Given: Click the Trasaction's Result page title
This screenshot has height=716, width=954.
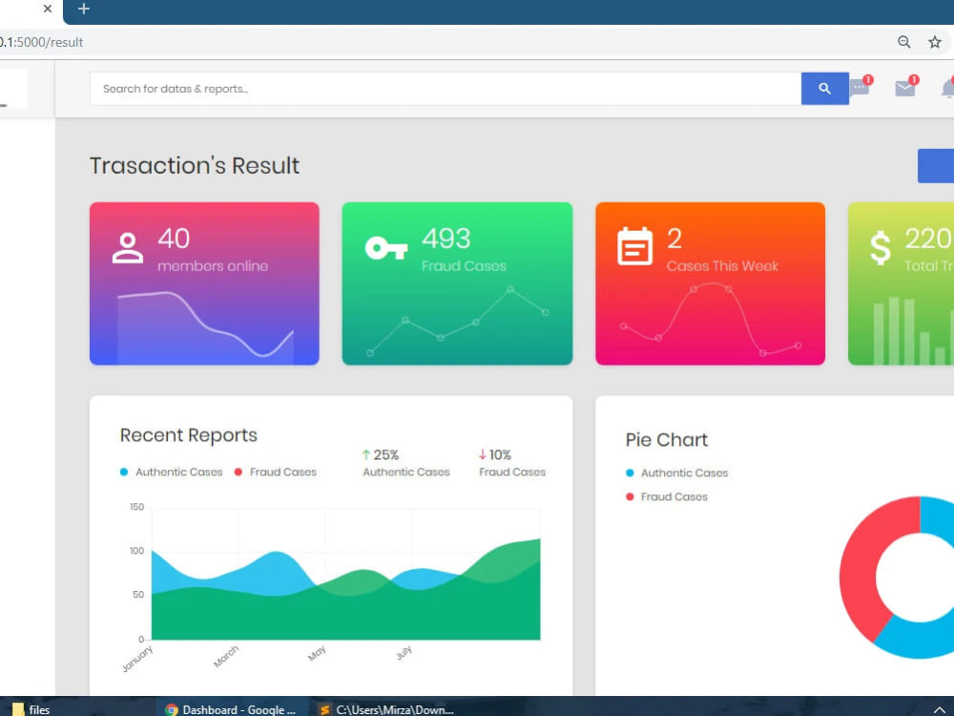Looking at the screenshot, I should tap(195, 165).
